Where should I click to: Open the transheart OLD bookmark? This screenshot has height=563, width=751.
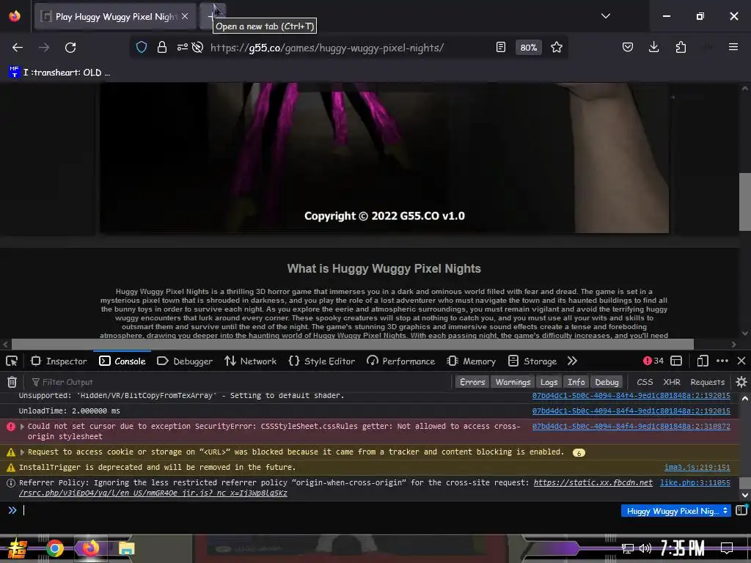pyautogui.click(x=60, y=73)
